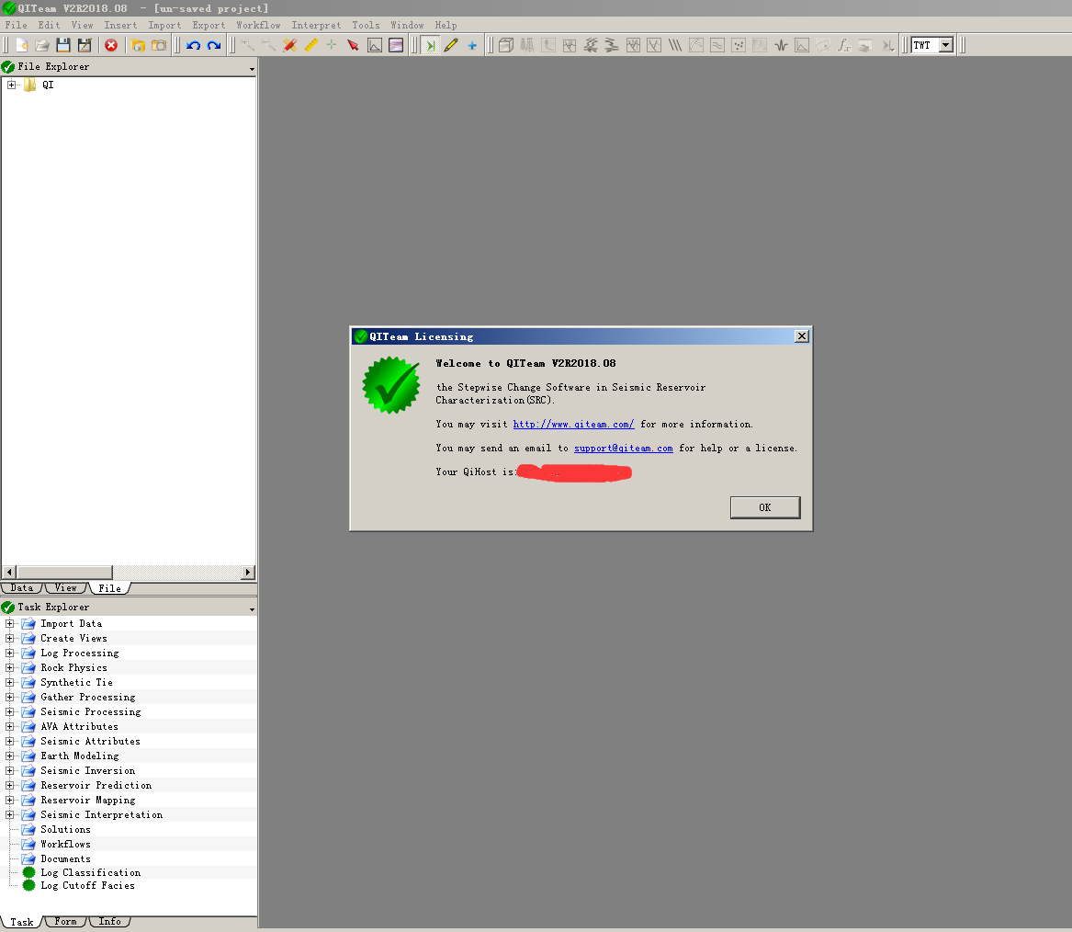The width and height of the screenshot is (1072, 932).
Task: Open the www.qiteam.com link
Action: coord(573,425)
